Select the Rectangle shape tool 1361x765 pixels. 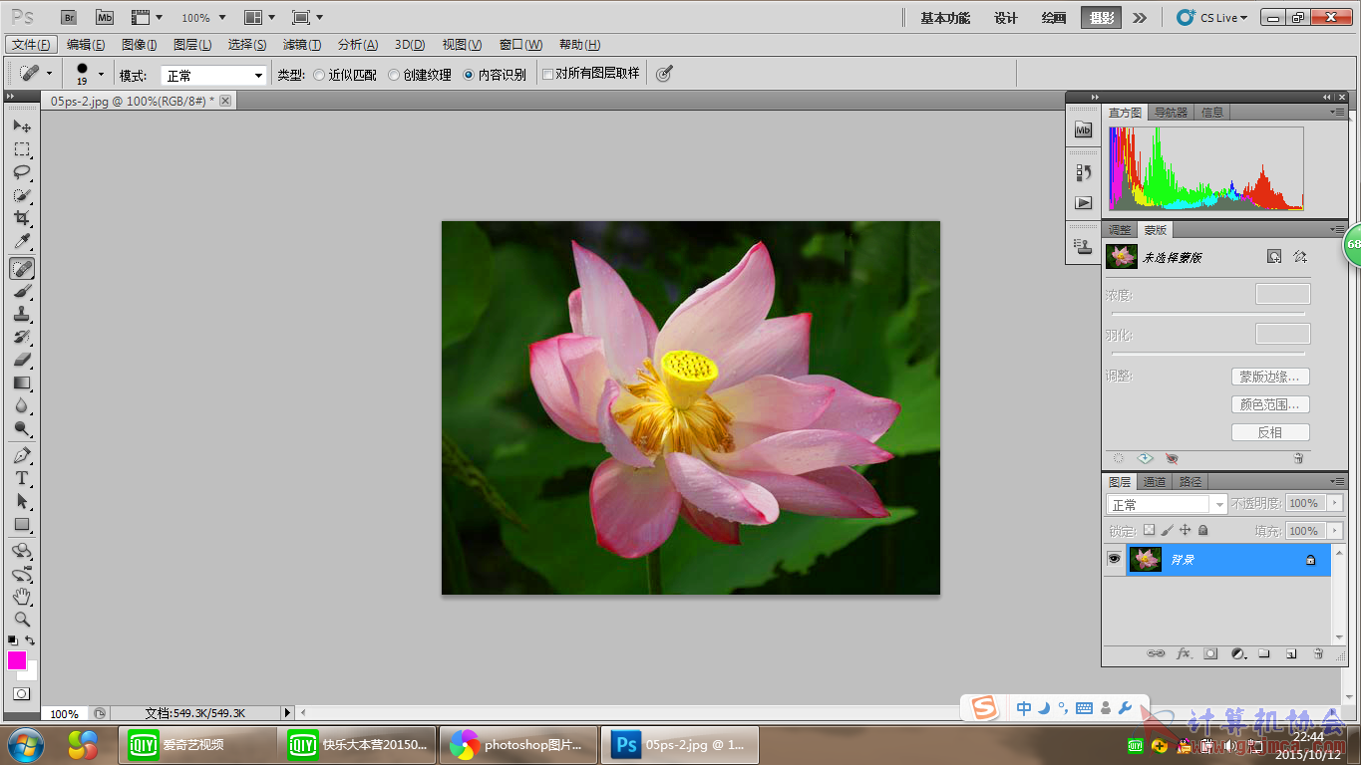tap(22, 524)
